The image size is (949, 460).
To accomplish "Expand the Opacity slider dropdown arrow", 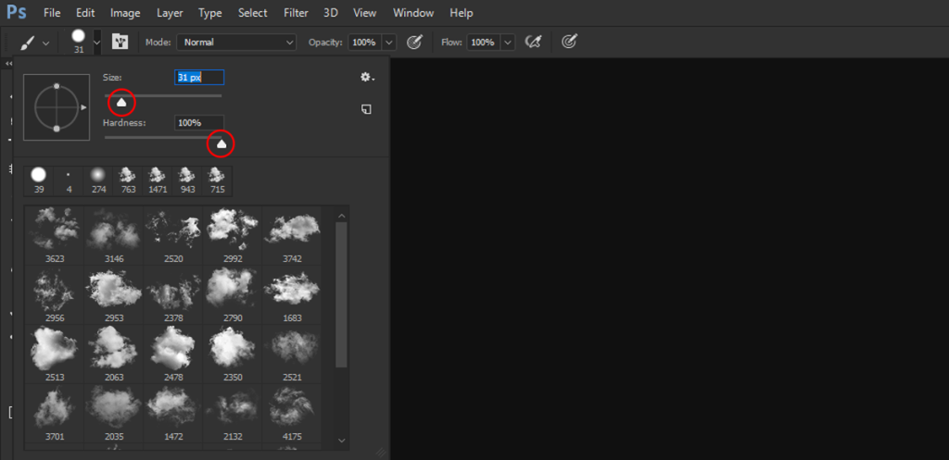I will 388,43.
